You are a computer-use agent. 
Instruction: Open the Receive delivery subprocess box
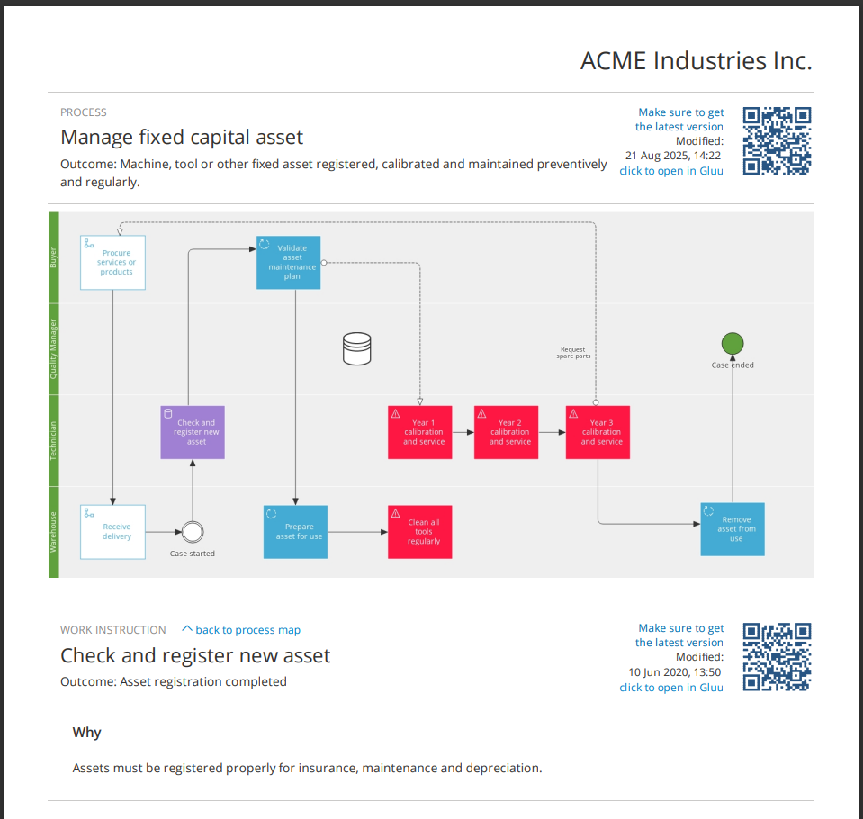[112, 532]
